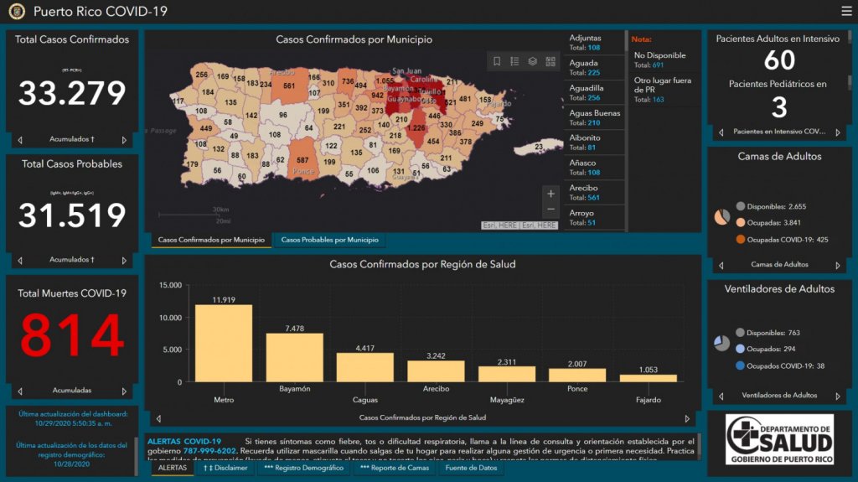Open the hamburger menu in the header
Screen dimensions: 858x482
pos(846,11)
